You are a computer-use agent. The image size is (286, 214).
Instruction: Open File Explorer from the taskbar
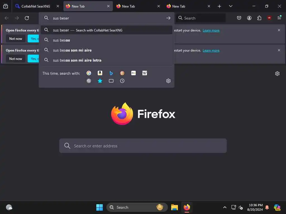[175, 207]
